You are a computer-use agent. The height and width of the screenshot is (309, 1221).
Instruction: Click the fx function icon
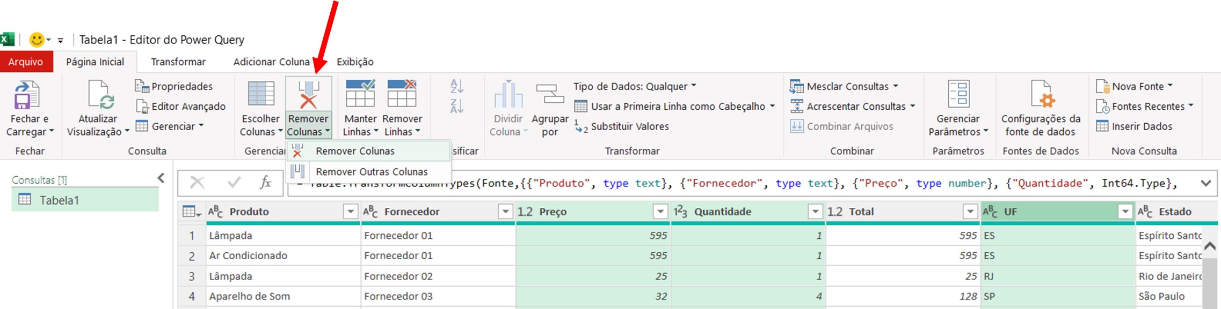[266, 183]
